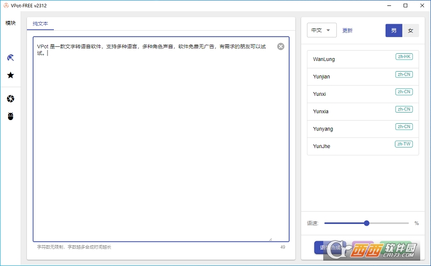Click the character count 49
The image size is (431, 266).
pyautogui.click(x=282, y=247)
